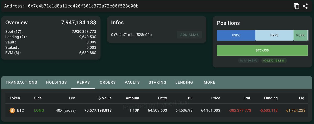
Task: Go to the Vaults tab
Action: [x=132, y=82]
